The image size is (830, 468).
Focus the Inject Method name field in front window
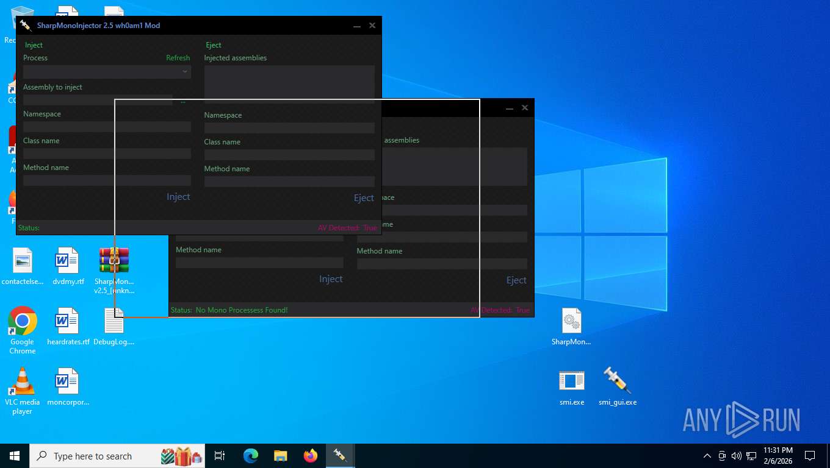(x=107, y=180)
